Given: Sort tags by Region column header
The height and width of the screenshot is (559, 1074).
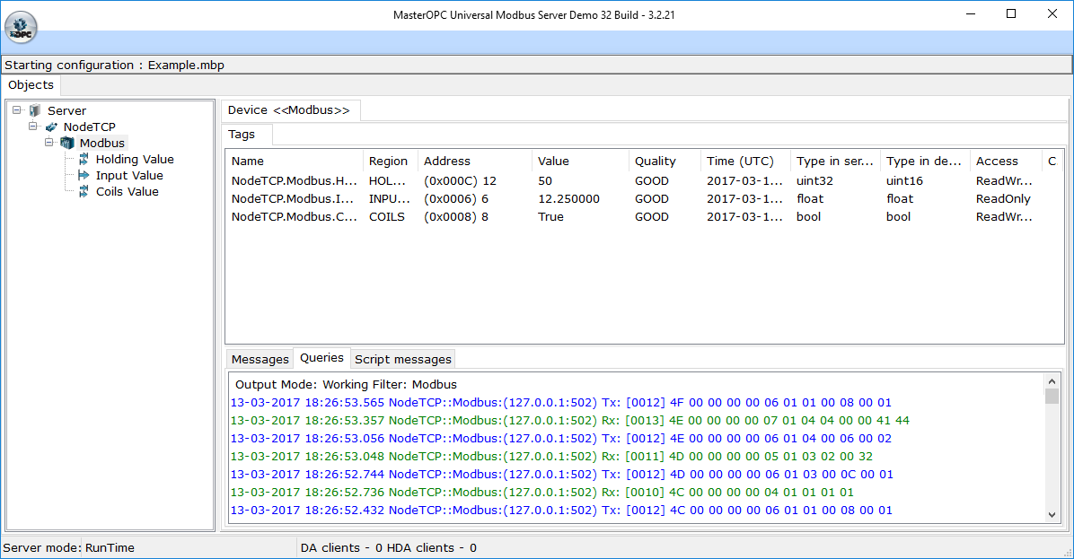Looking at the screenshot, I should coord(391,161).
